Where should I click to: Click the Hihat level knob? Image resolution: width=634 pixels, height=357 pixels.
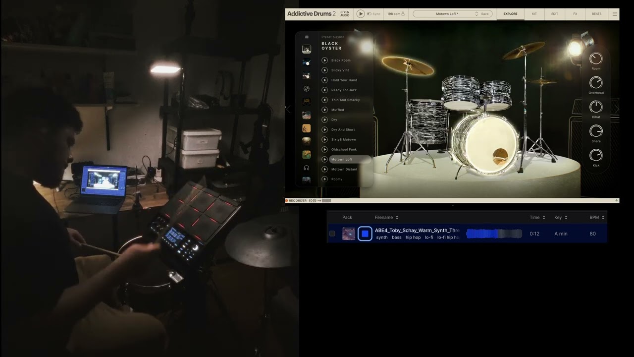(596, 107)
